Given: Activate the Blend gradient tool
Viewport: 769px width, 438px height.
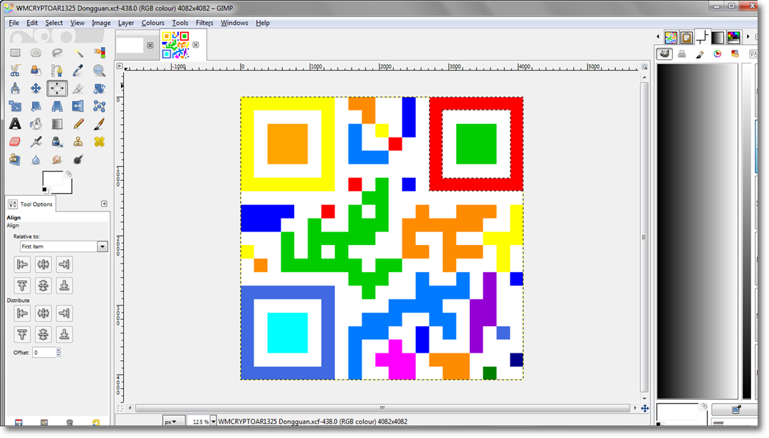Looking at the screenshot, I should (x=57, y=124).
